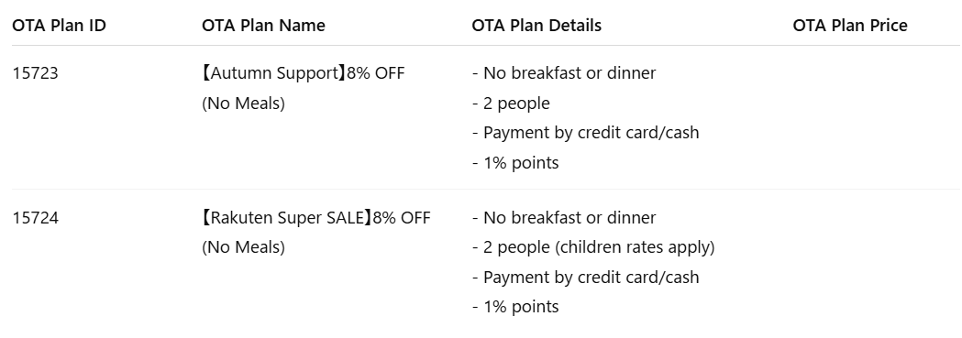Click (No Meals) under Autumn Support
This screenshot has width=962, height=338.
[x=244, y=104]
